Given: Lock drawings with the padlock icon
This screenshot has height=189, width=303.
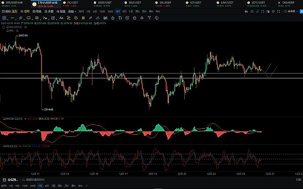Looking at the screenshot, I should (113, 18).
